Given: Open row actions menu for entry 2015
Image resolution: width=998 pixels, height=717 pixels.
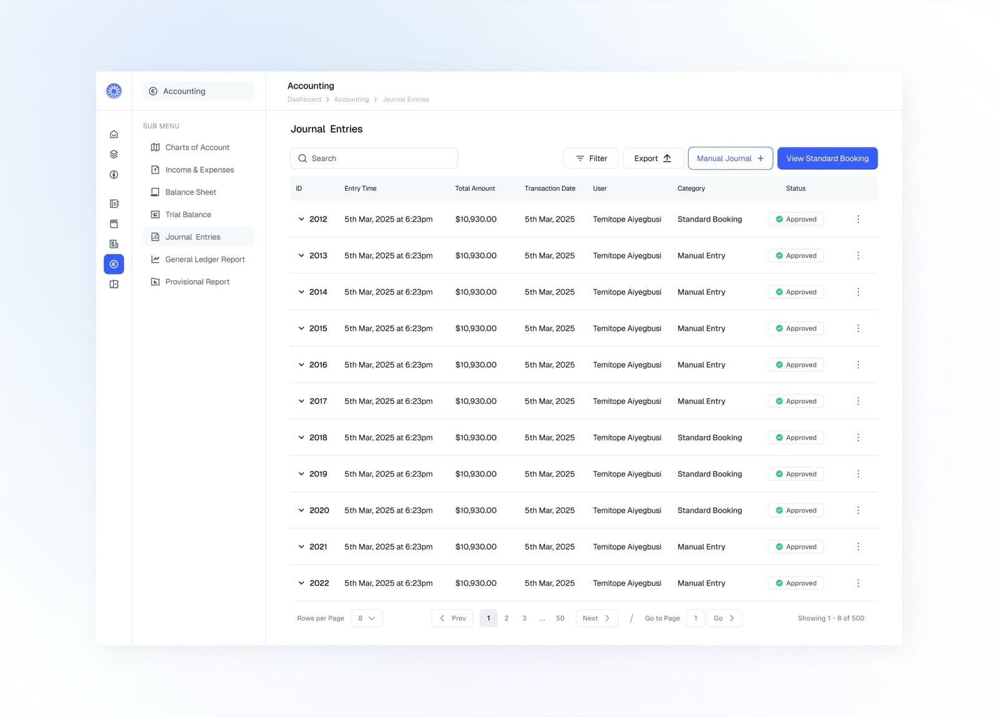Looking at the screenshot, I should [858, 328].
